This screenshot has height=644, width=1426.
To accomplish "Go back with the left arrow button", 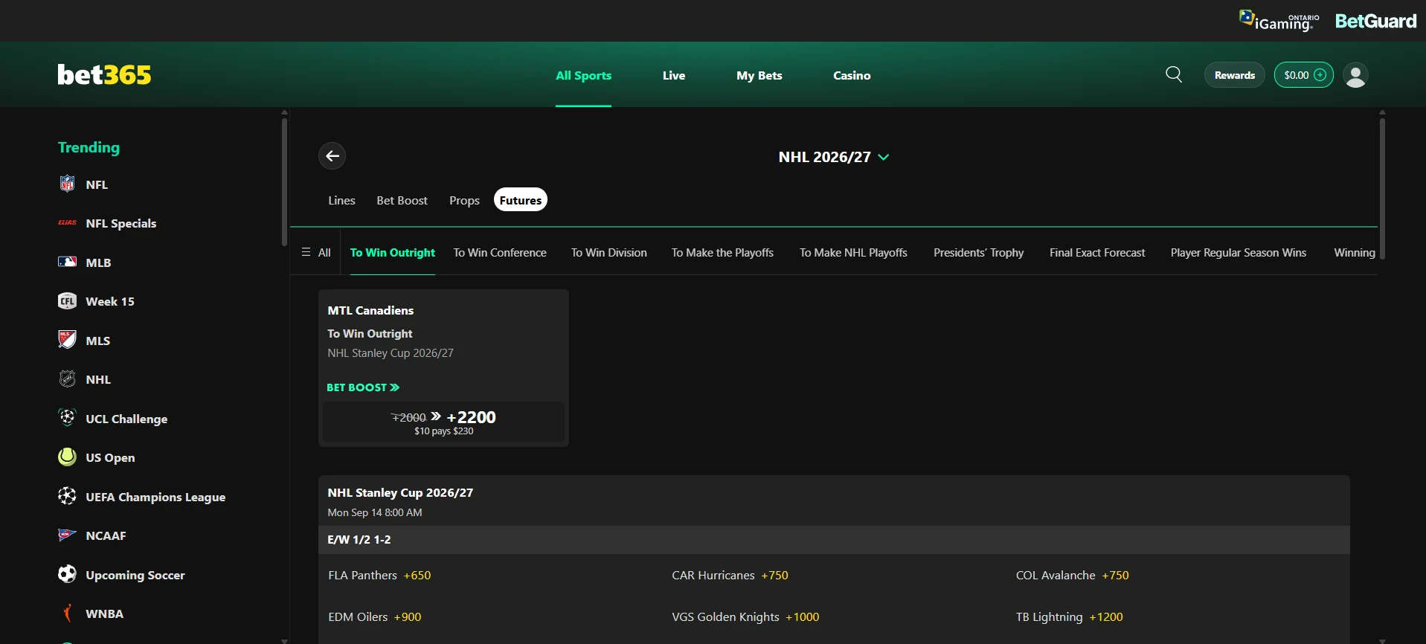I will 333,155.
